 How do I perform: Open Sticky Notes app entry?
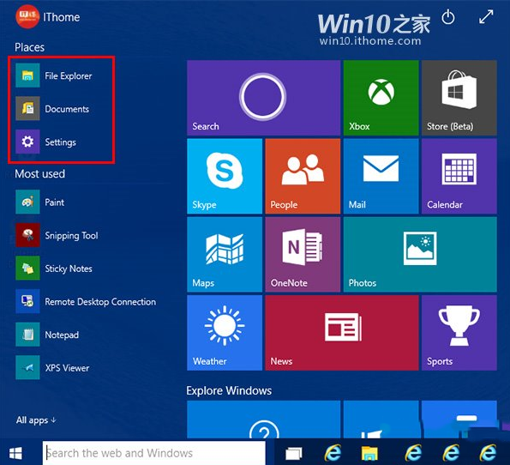point(54,269)
